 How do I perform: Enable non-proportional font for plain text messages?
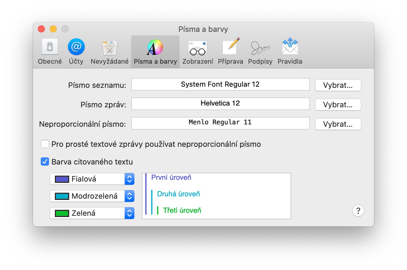pos(45,144)
